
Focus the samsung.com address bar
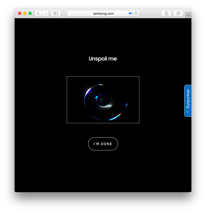pyautogui.click(x=103, y=13)
